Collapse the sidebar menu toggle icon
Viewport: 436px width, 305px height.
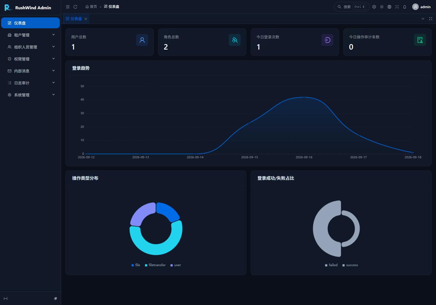tap(68, 7)
